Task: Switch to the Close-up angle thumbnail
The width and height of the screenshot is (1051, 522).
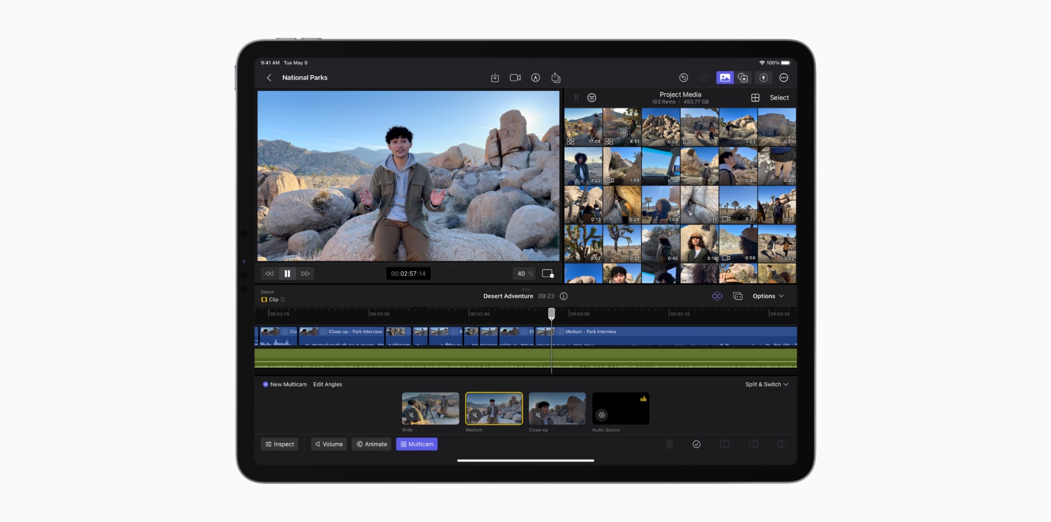Action: [x=557, y=408]
